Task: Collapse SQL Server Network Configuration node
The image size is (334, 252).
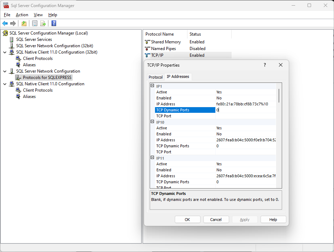Action: [5, 71]
